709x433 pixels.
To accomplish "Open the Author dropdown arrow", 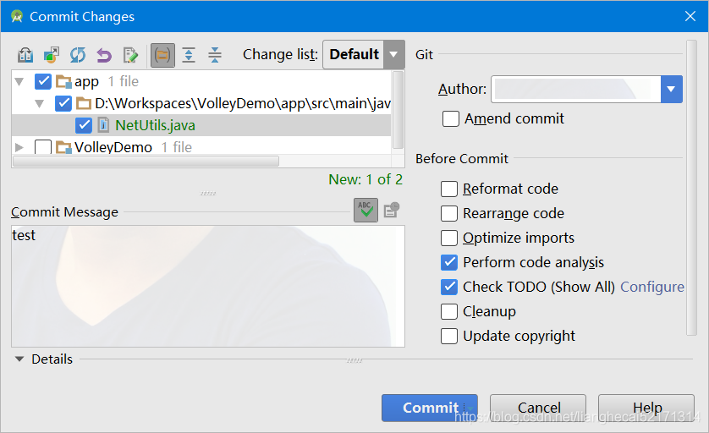I will click(671, 89).
